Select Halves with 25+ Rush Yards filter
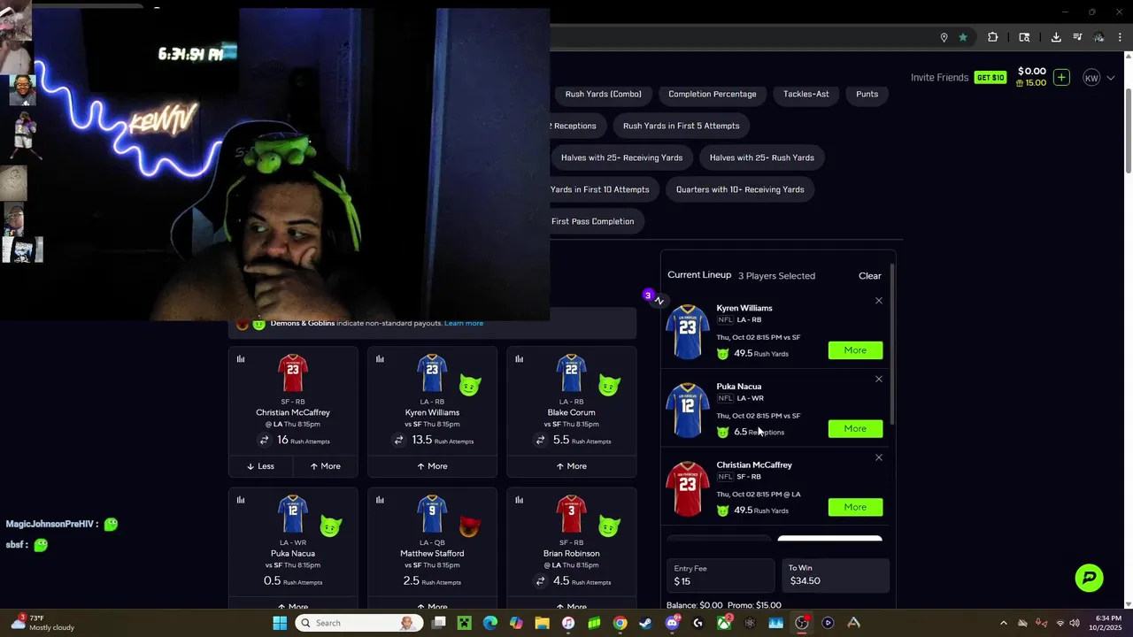 [x=762, y=157]
